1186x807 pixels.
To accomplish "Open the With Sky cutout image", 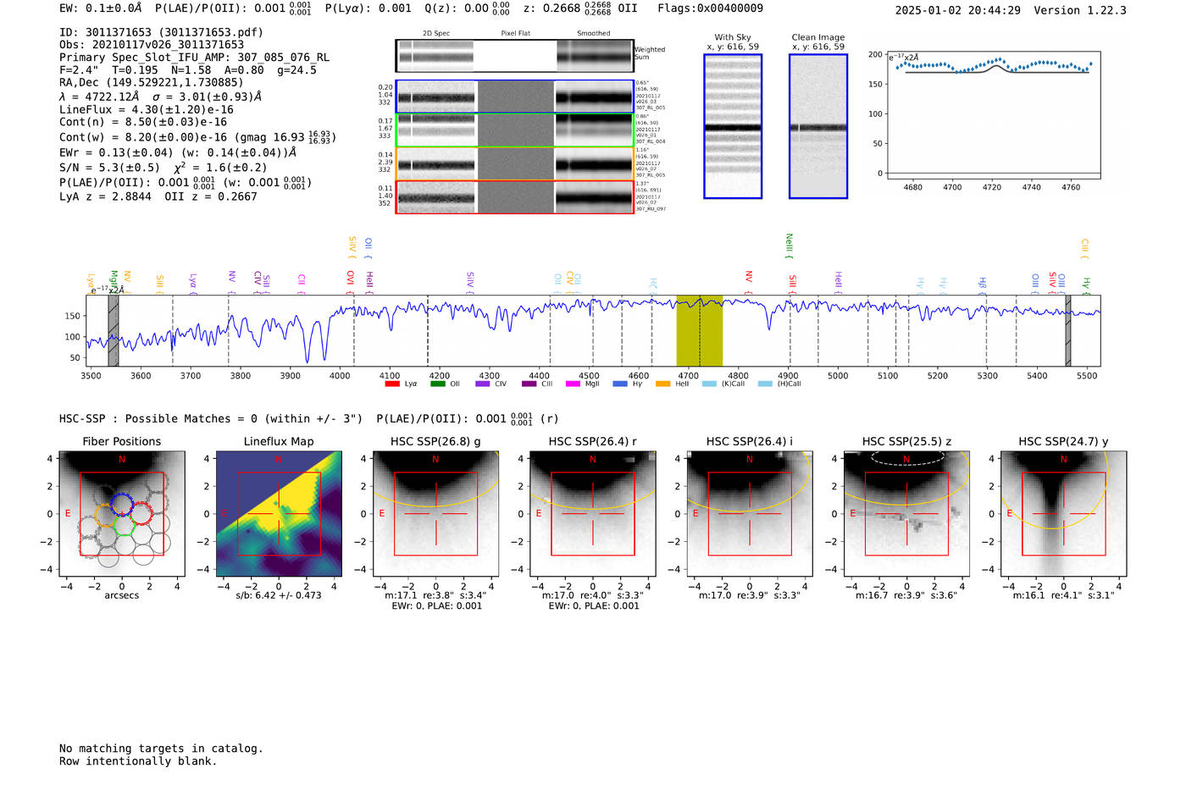I will [x=733, y=126].
